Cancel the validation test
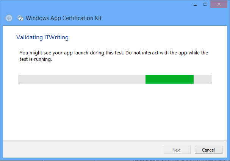This screenshot has width=230, height=161. click(x=208, y=150)
